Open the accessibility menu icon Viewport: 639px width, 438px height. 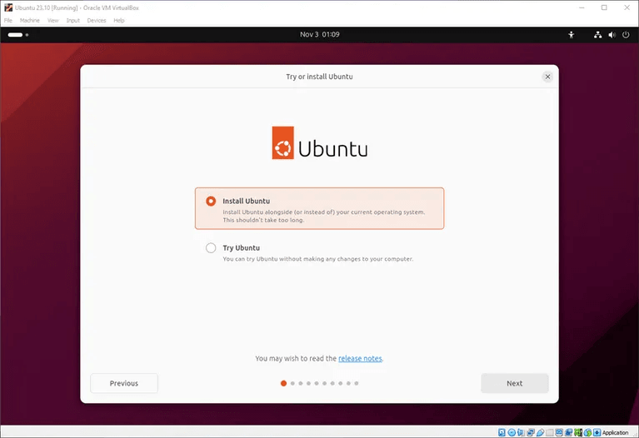coord(571,35)
